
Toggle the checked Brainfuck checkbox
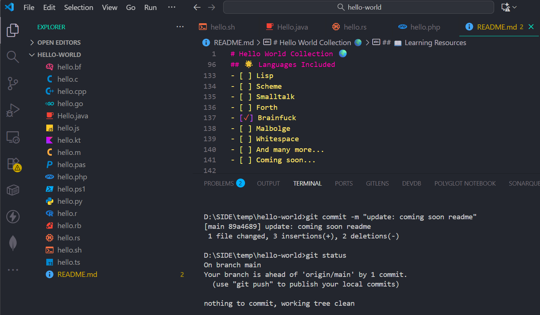tap(246, 118)
